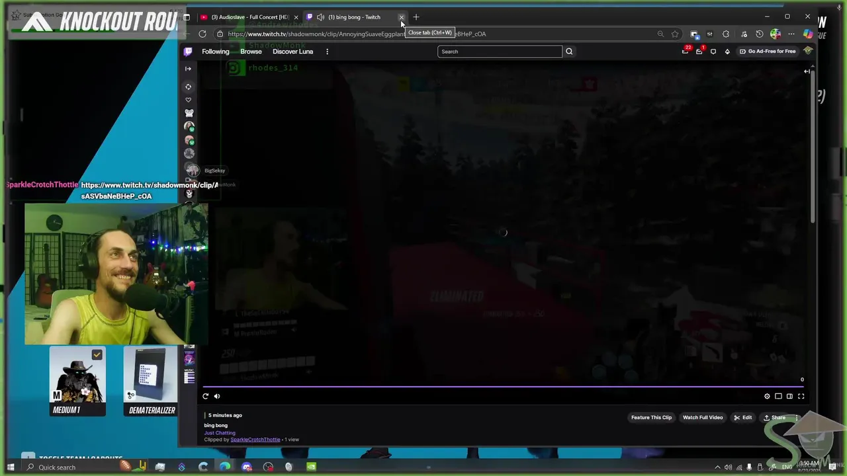Click the browser tab actions icon
847x476 pixels.
pyautogui.click(x=187, y=17)
